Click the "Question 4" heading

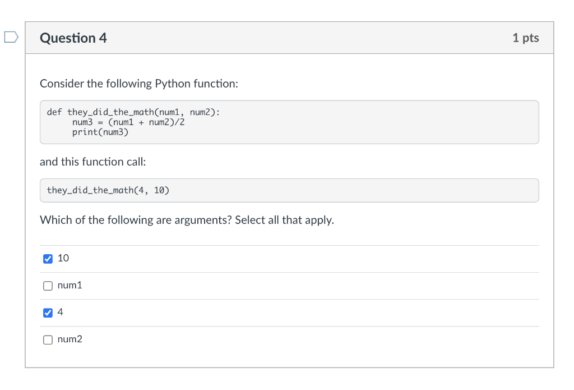tap(73, 38)
